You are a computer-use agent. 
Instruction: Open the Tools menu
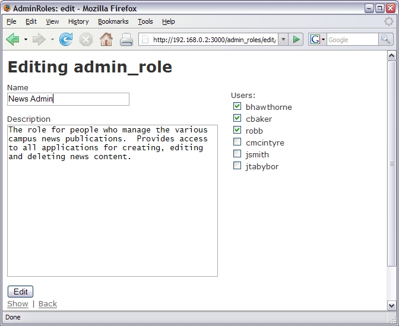[x=145, y=21]
